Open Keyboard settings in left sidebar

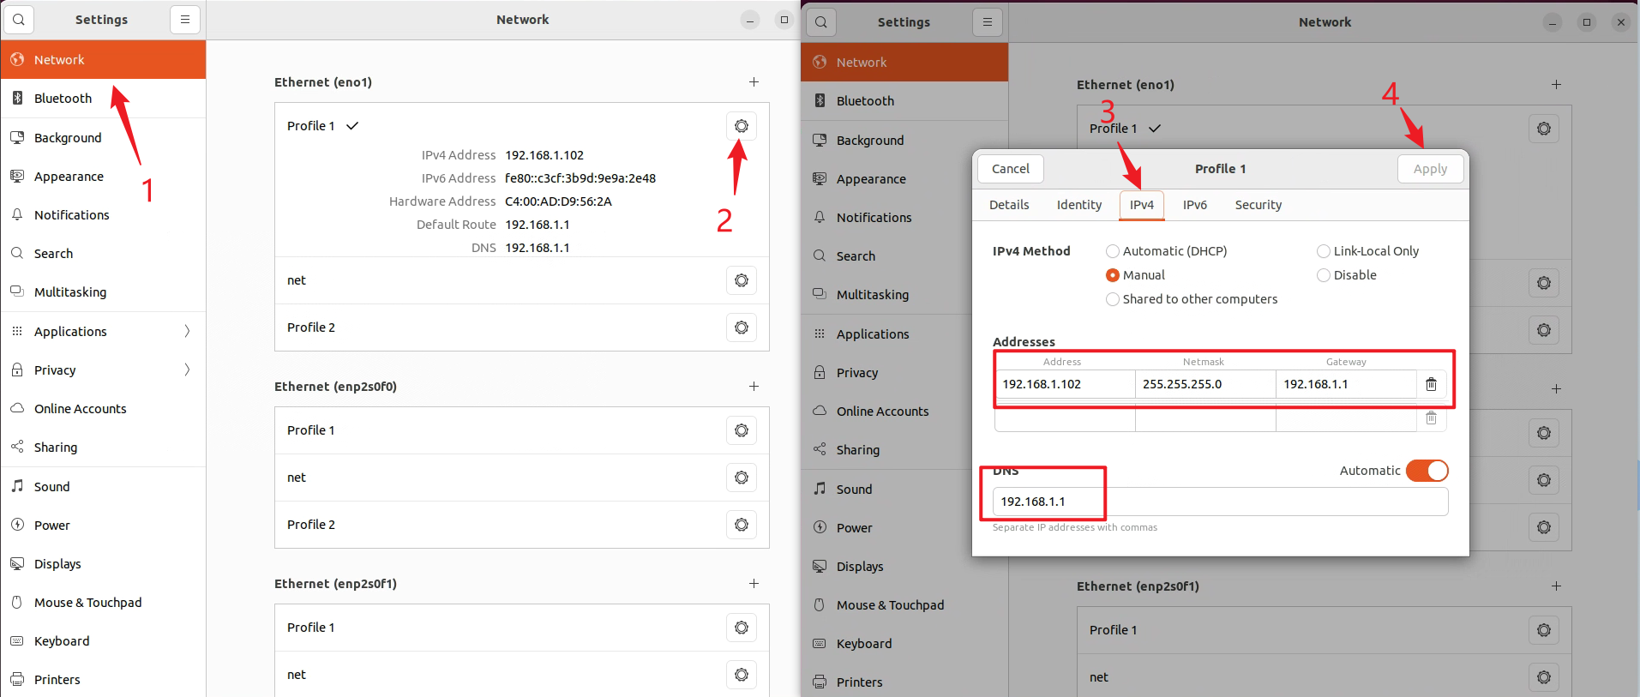click(103, 641)
